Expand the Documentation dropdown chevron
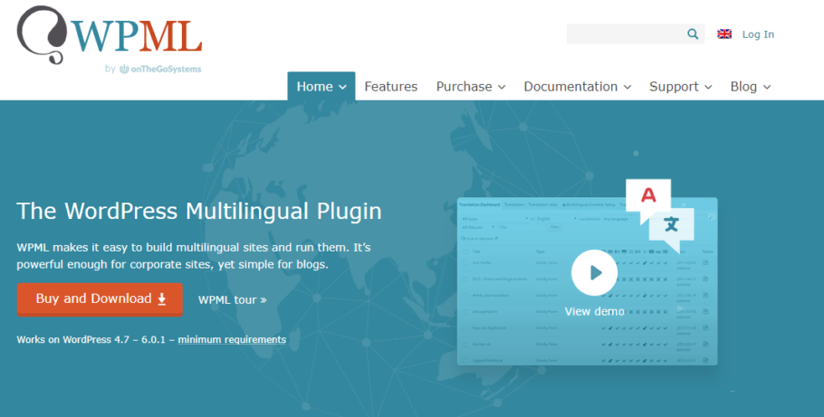 click(x=628, y=87)
